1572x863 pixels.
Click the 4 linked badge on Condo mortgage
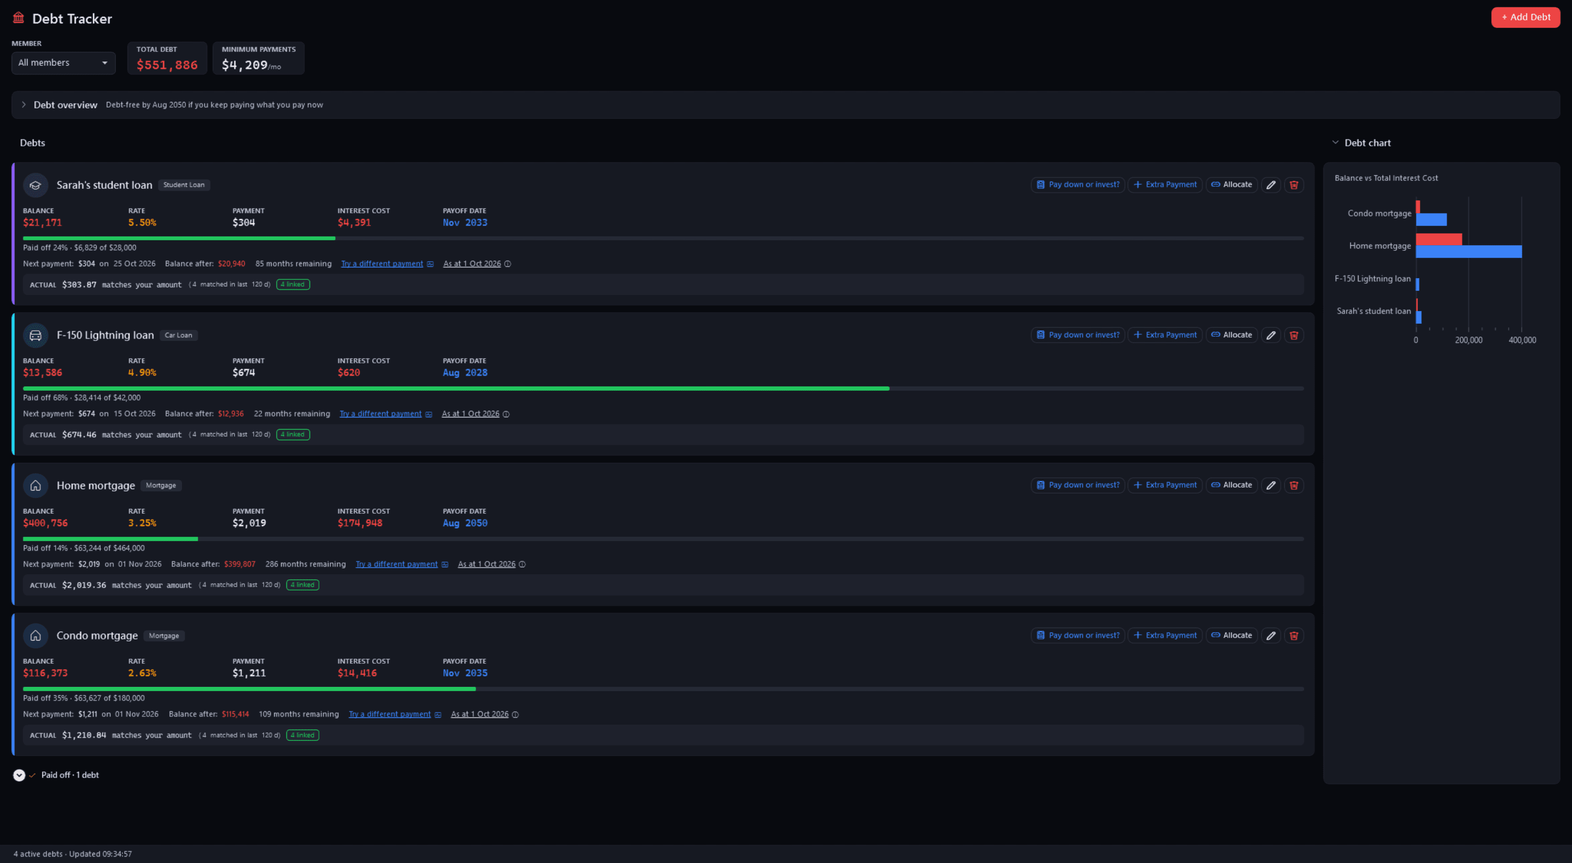coord(303,735)
